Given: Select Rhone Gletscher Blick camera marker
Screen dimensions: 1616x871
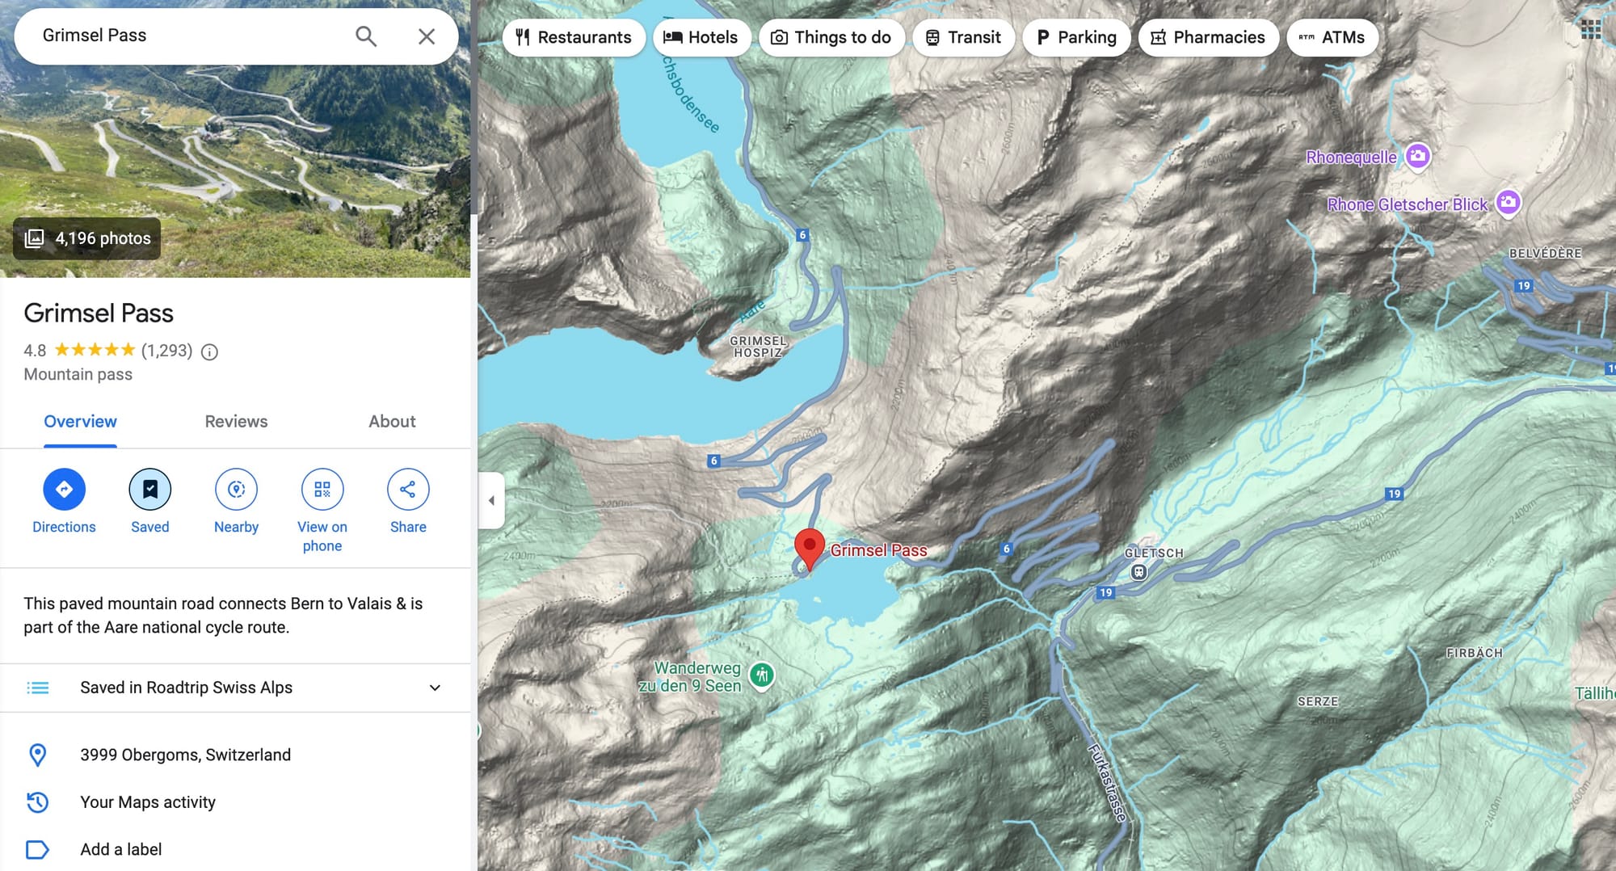Looking at the screenshot, I should (x=1508, y=202).
